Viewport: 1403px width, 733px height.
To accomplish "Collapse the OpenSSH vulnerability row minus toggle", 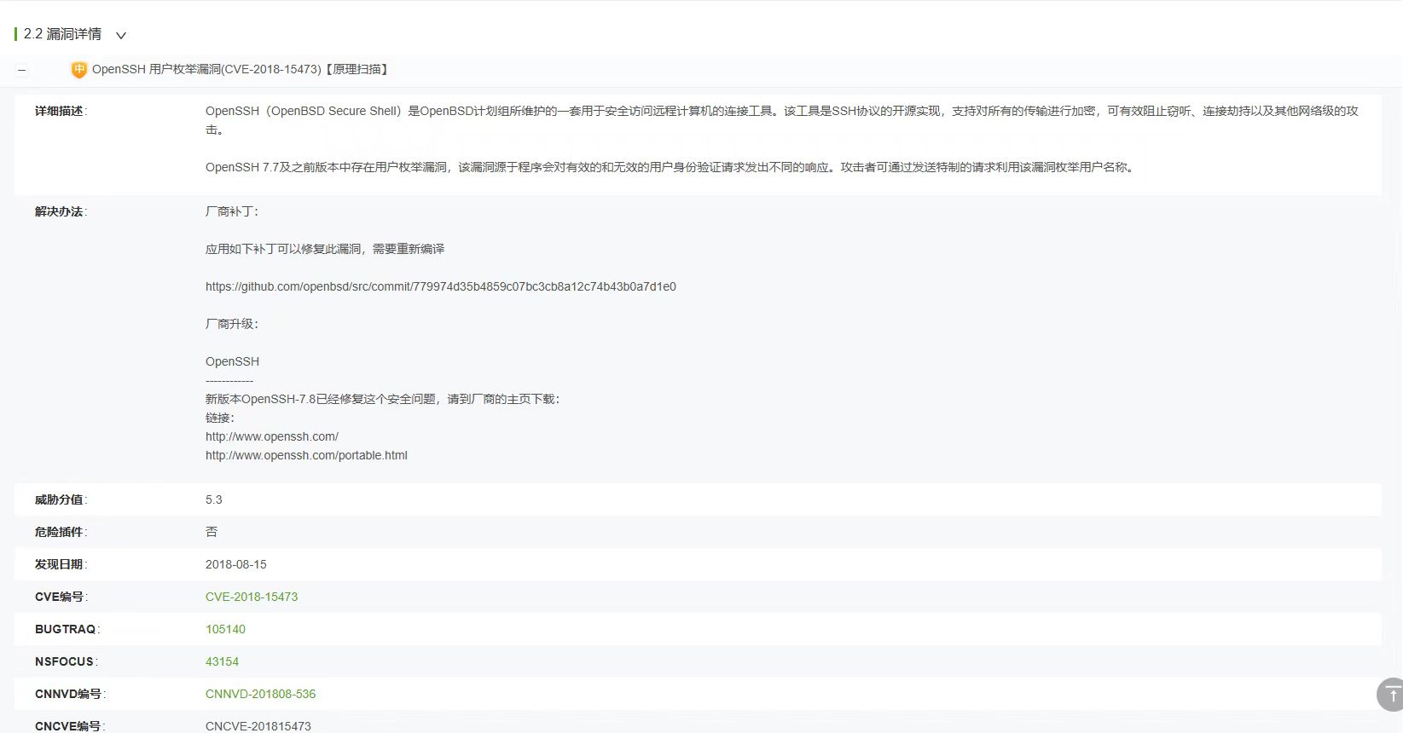I will pyautogui.click(x=22, y=71).
